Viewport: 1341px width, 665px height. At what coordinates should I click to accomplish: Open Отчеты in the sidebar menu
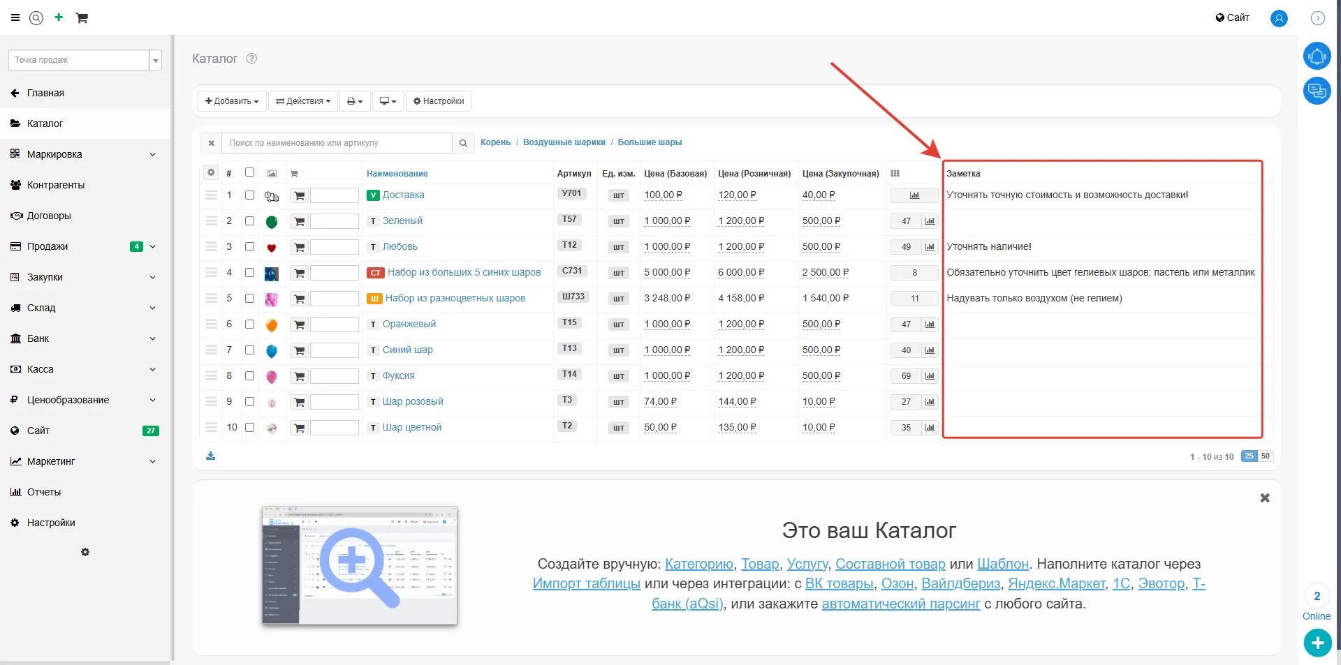tap(44, 492)
